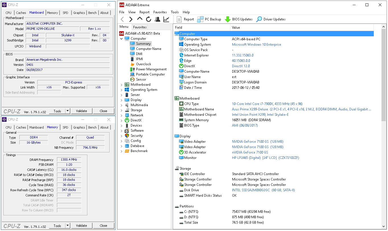Click Validate in the Mainboard CPU-Z window

(x=81, y=111)
